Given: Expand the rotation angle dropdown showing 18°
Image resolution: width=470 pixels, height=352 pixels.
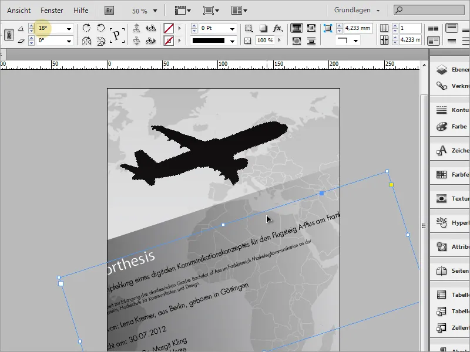Looking at the screenshot, I should [69, 28].
